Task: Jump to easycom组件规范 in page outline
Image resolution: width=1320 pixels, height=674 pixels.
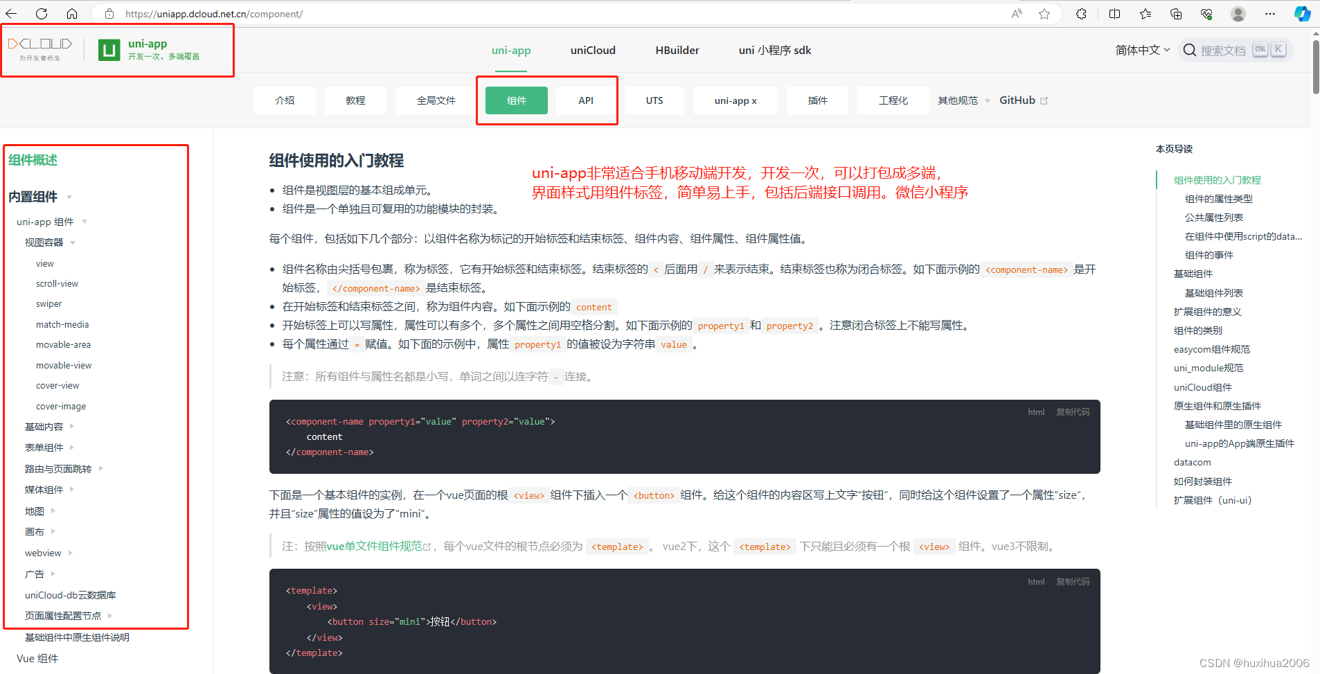Action: [x=1212, y=349]
